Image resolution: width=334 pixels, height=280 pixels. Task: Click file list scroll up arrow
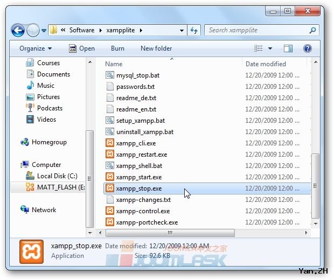(316, 62)
